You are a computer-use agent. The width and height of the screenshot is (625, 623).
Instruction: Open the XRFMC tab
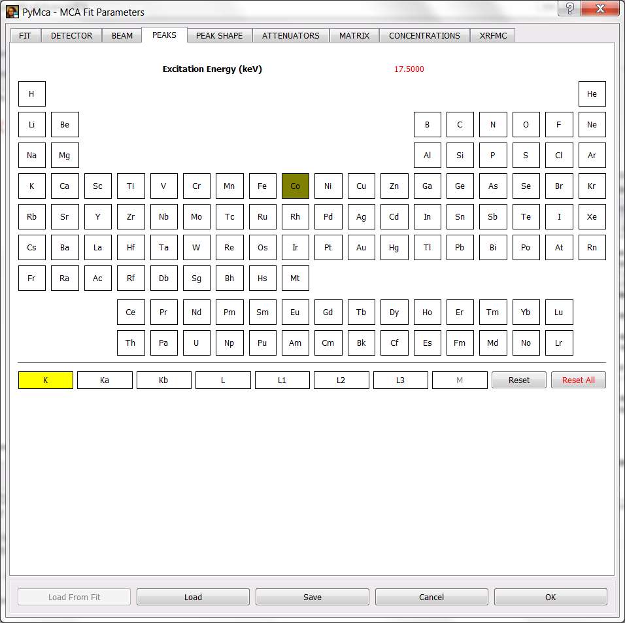(492, 35)
